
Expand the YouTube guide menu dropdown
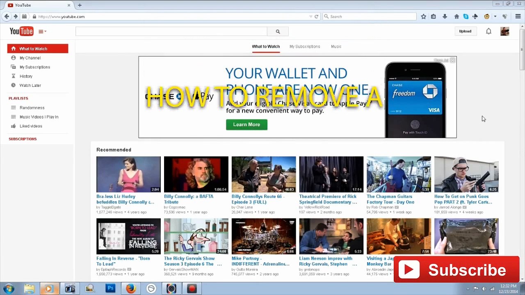(42, 32)
